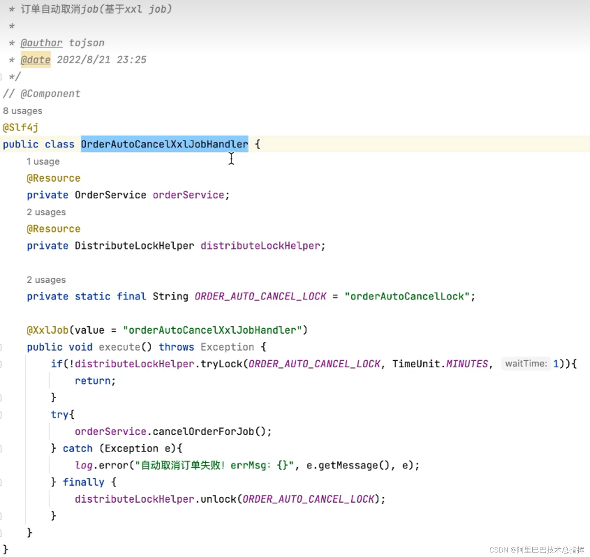The image size is (590, 557).
Task: Click the execute method name
Action: coord(119,347)
